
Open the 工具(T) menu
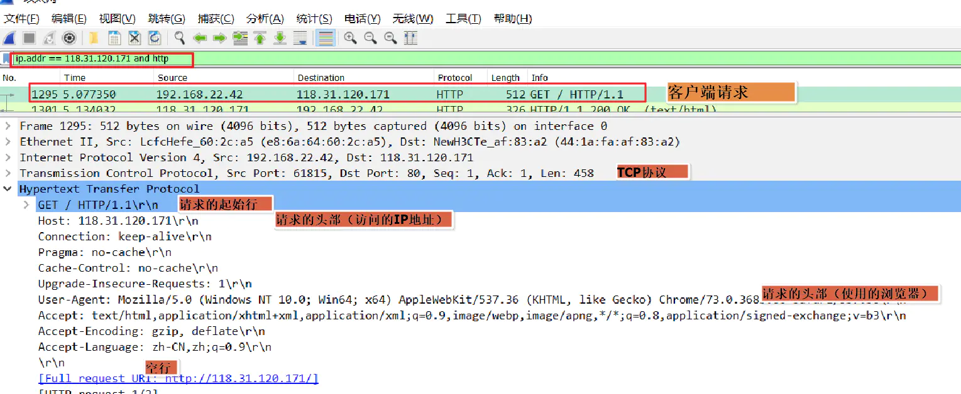pos(463,19)
